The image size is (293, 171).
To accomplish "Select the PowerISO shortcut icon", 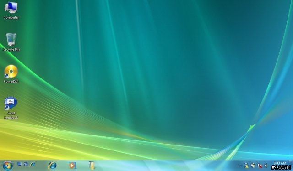I will point(11,74).
